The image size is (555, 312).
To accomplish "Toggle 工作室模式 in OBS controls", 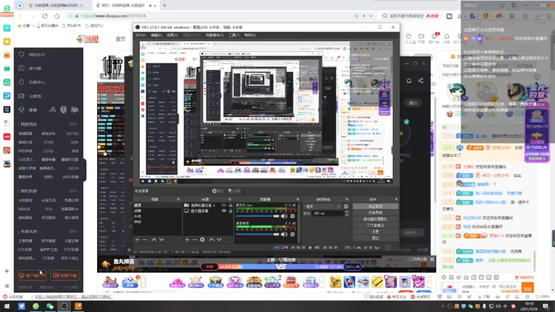I will point(375,225).
